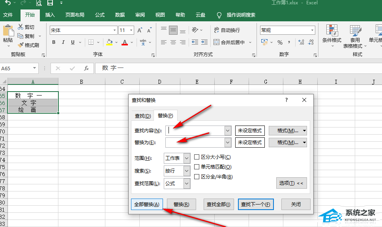The height and width of the screenshot is (227, 382).
Task: Click the increase decimal places icon
Action: pos(301,42)
